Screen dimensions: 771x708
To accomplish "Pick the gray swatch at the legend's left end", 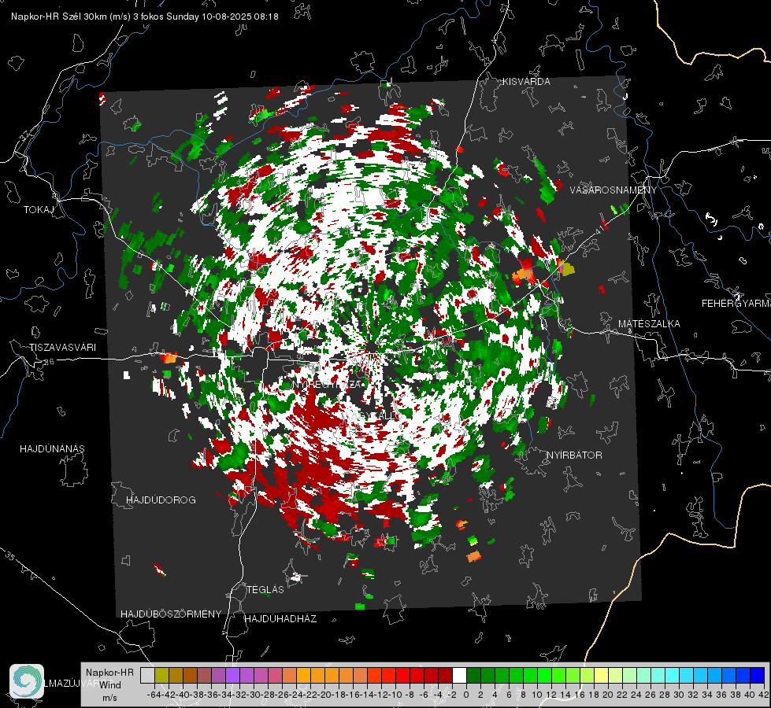I will point(147,676).
